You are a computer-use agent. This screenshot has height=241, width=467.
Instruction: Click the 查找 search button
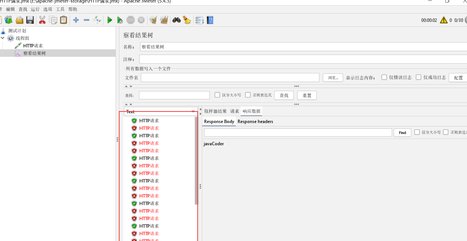pos(284,95)
